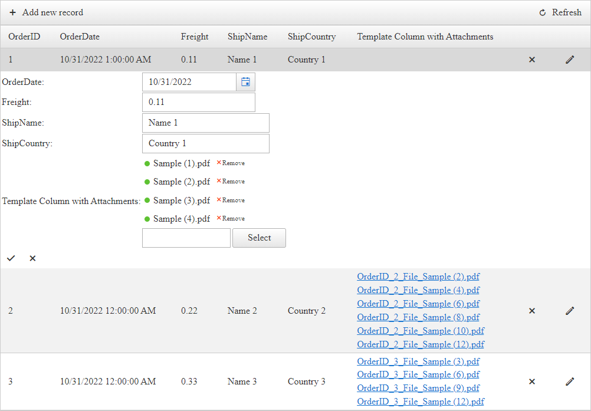The width and height of the screenshot is (591, 411).
Task: Click the empty file upload text box
Action: (186, 238)
